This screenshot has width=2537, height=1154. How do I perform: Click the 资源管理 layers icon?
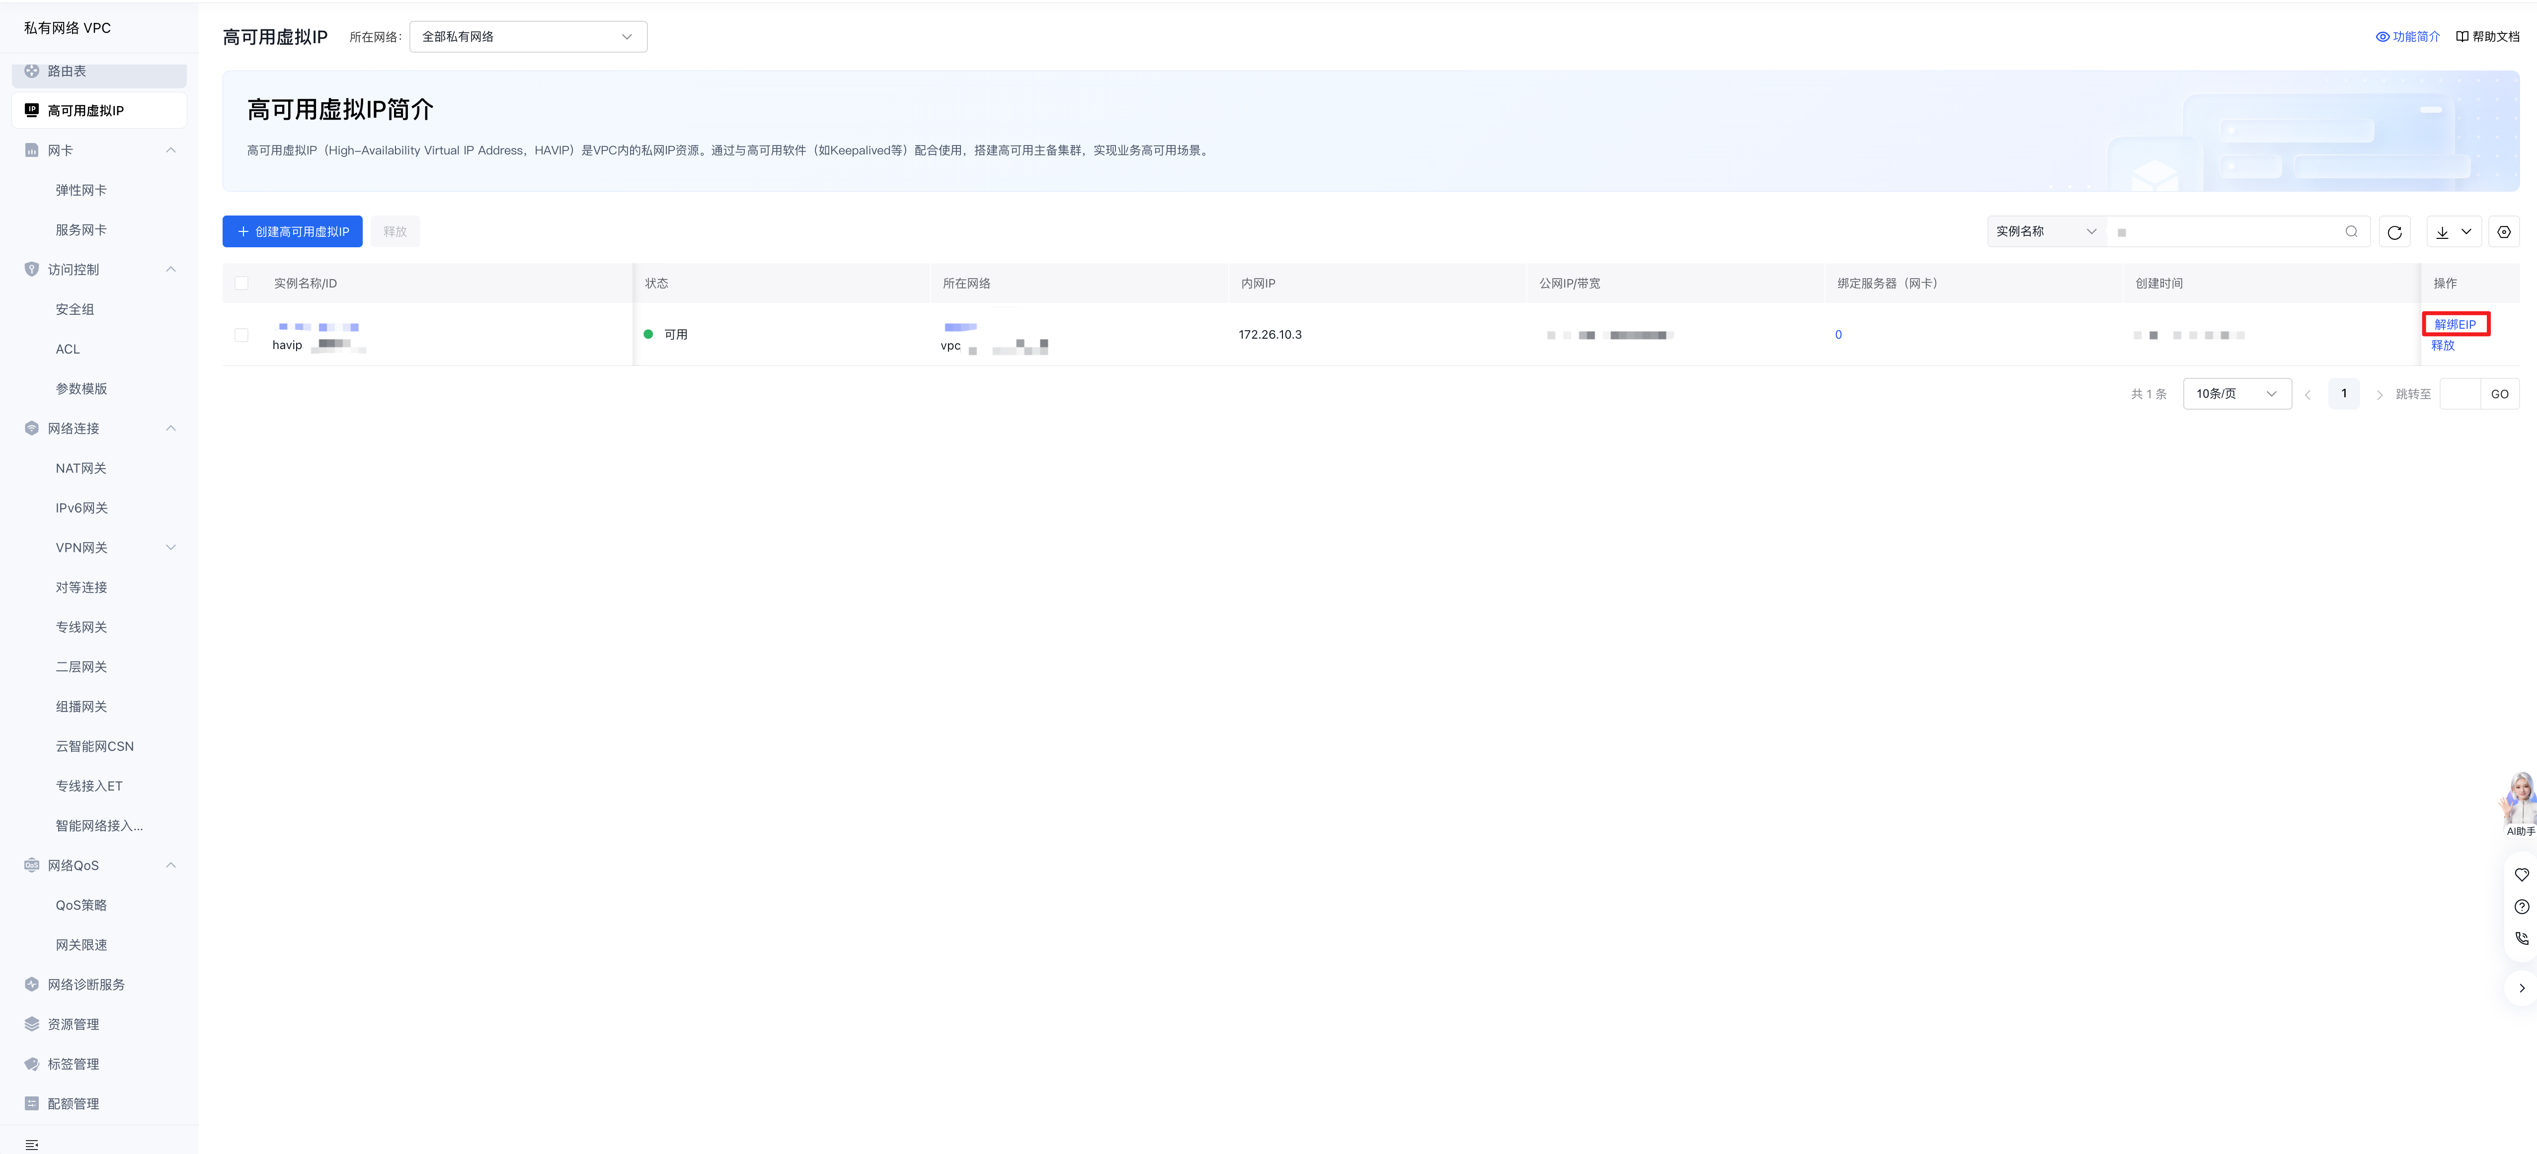pos(31,1024)
